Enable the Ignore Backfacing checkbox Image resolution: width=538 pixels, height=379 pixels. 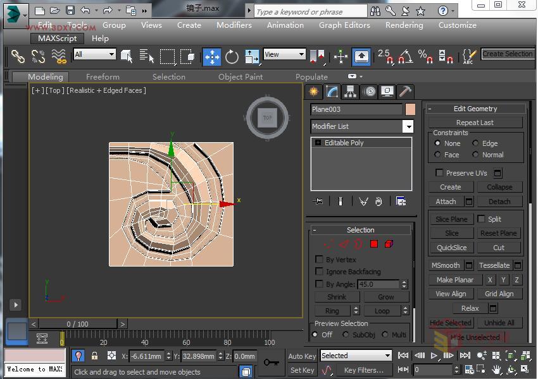[320, 271]
